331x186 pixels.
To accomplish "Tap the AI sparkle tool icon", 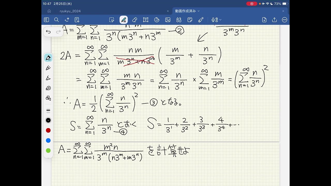I will (67, 20).
